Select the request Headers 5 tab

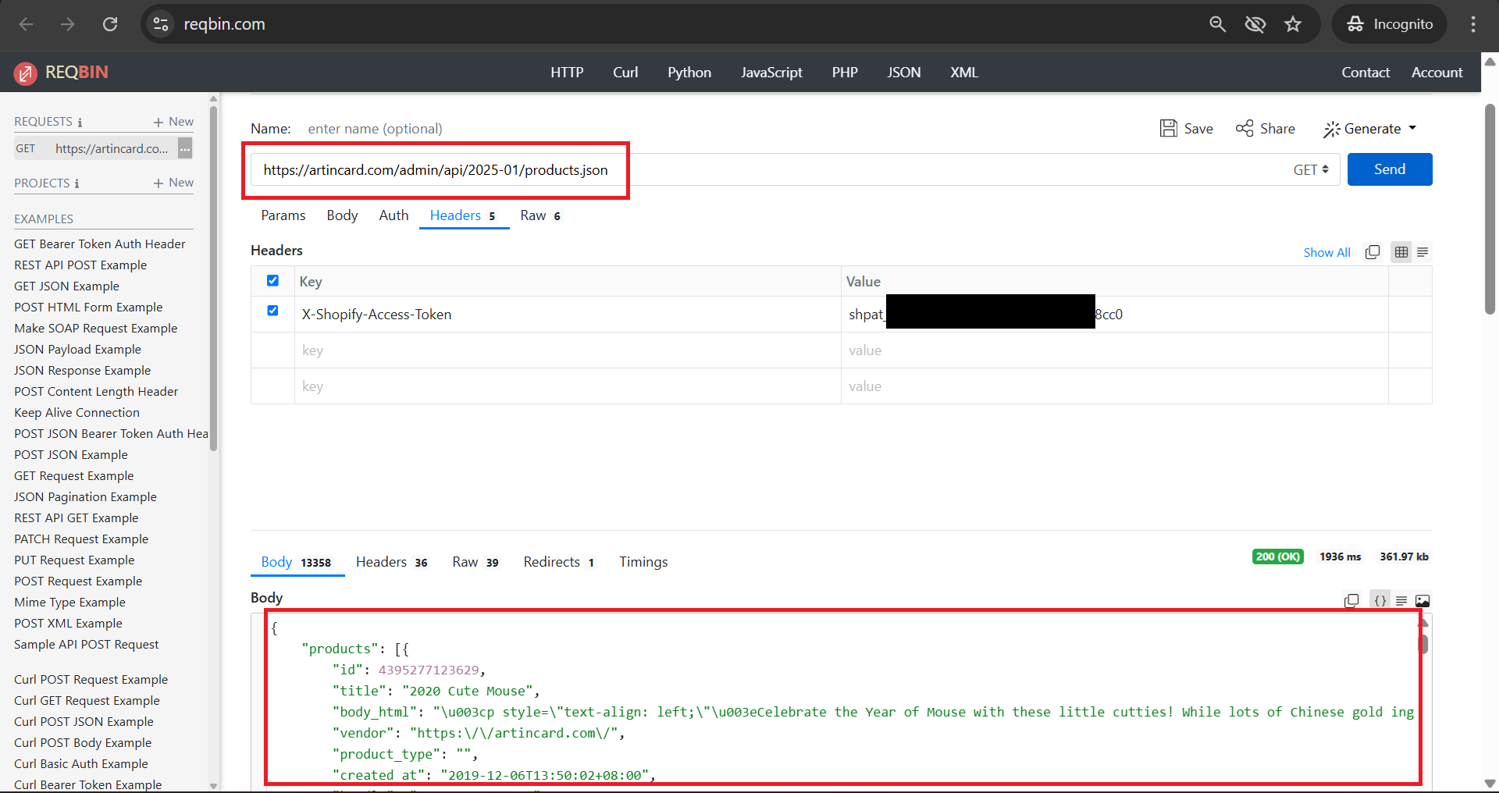coord(463,216)
